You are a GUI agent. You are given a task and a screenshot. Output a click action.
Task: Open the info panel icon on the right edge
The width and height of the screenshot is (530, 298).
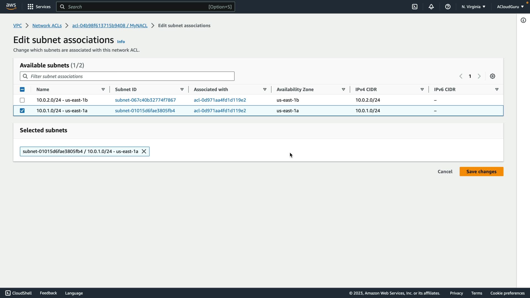[x=523, y=20]
